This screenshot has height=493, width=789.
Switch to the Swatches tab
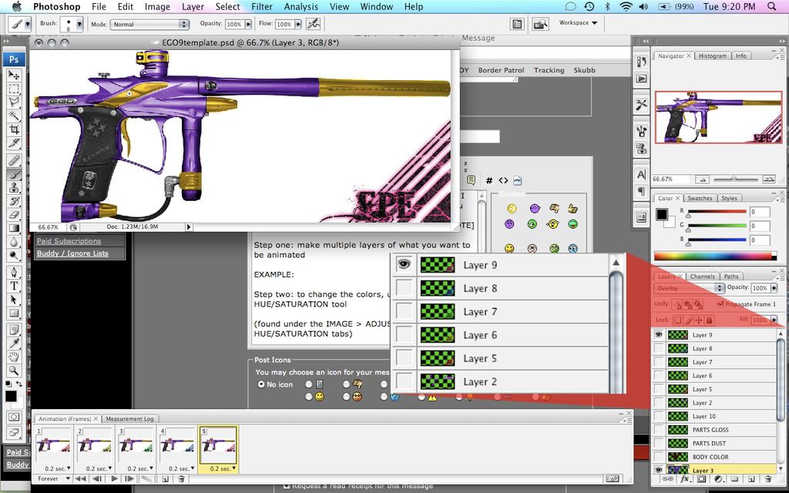click(x=700, y=198)
